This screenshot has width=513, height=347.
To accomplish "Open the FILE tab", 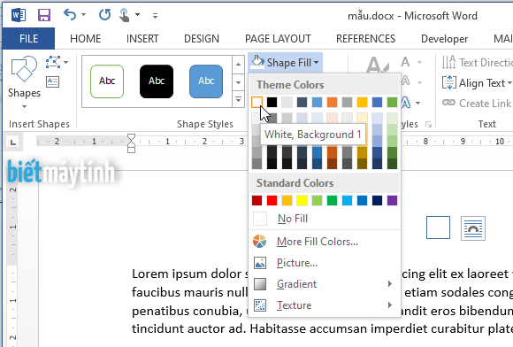I will coord(28,39).
